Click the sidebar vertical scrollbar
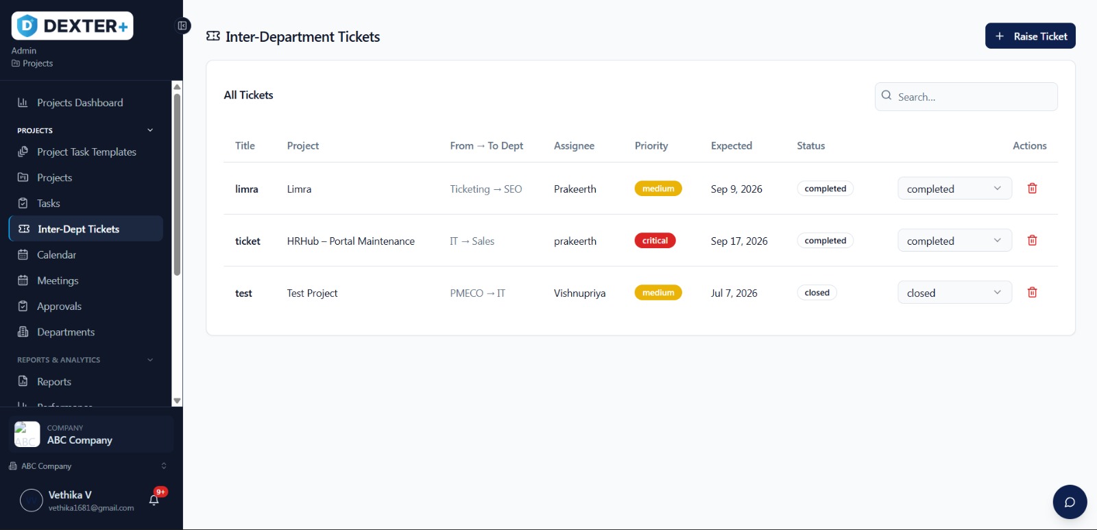Image resolution: width=1097 pixels, height=530 pixels. 177,184
